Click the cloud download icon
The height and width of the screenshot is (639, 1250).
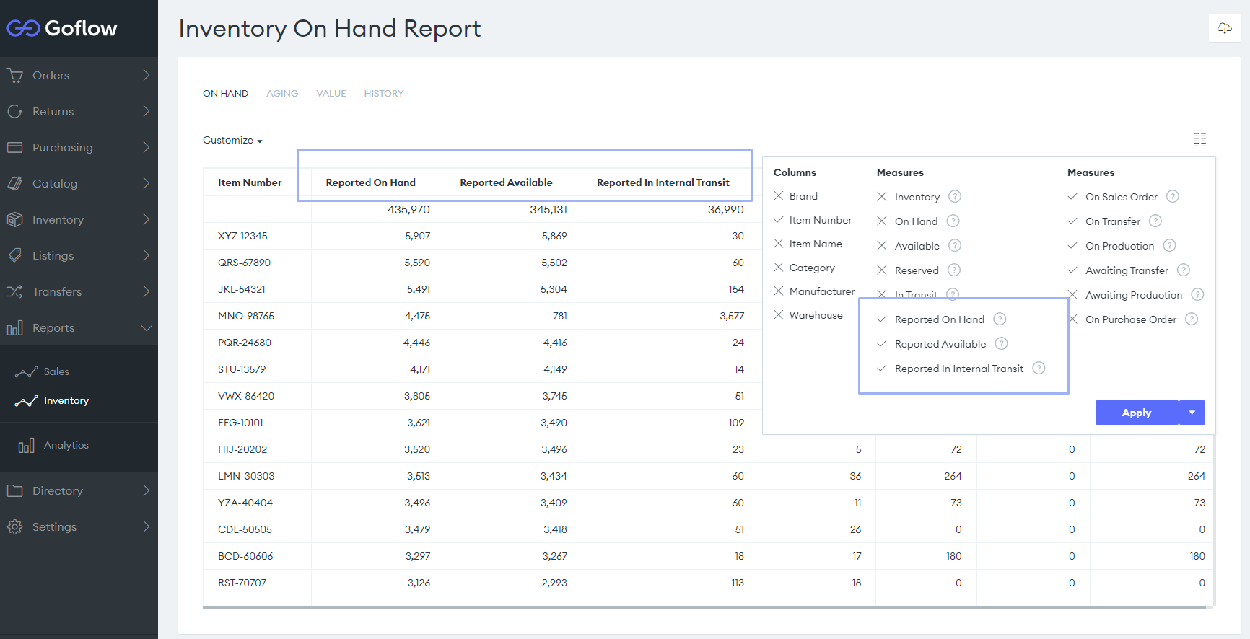1225,28
